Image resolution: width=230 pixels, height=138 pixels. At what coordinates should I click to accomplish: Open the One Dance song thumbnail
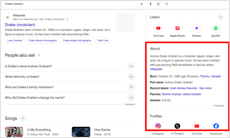pos(81,132)
